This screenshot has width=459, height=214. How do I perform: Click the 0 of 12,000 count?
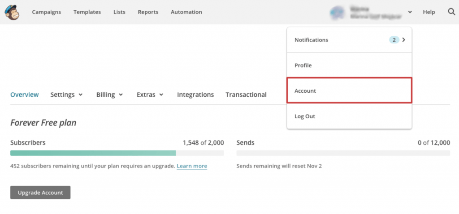(434, 143)
